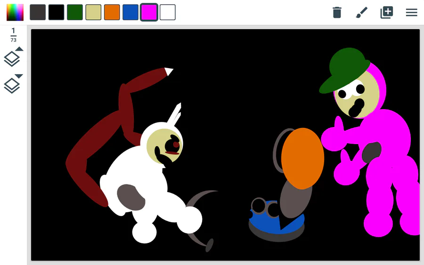Click the green hat shape on canvas
The width and height of the screenshot is (424, 265).
pos(345,70)
